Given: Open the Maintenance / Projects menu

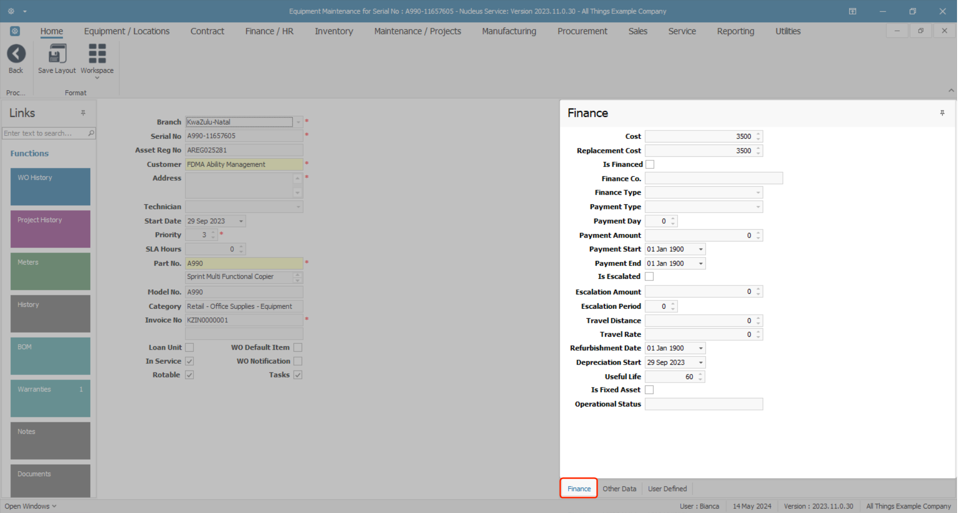Looking at the screenshot, I should [418, 31].
